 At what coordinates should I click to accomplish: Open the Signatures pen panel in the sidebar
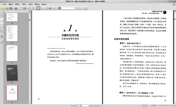tap(2, 42)
